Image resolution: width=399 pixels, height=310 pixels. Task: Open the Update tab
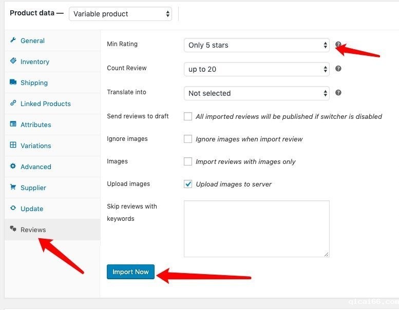32,209
